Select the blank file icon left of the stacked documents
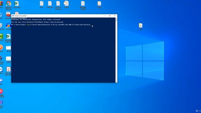 (58, 3)
